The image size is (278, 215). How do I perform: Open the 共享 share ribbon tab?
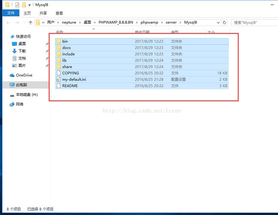[x=43, y=13]
